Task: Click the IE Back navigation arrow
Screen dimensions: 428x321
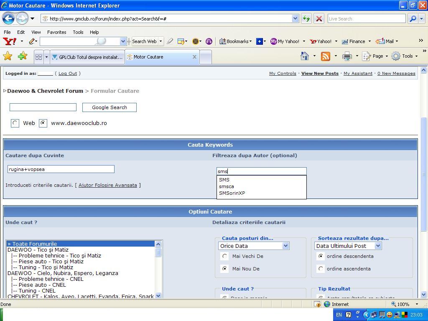Action: [x=9, y=18]
